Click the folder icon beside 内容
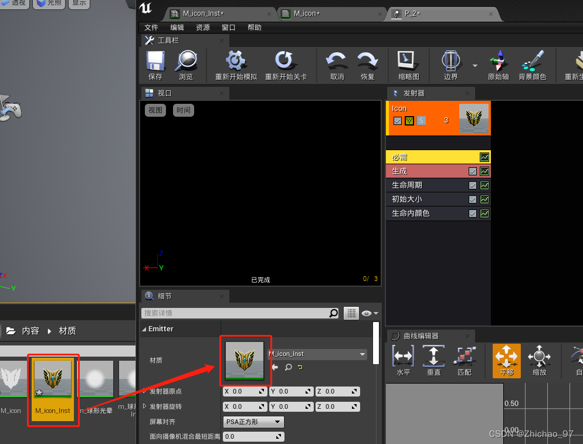 [11, 331]
